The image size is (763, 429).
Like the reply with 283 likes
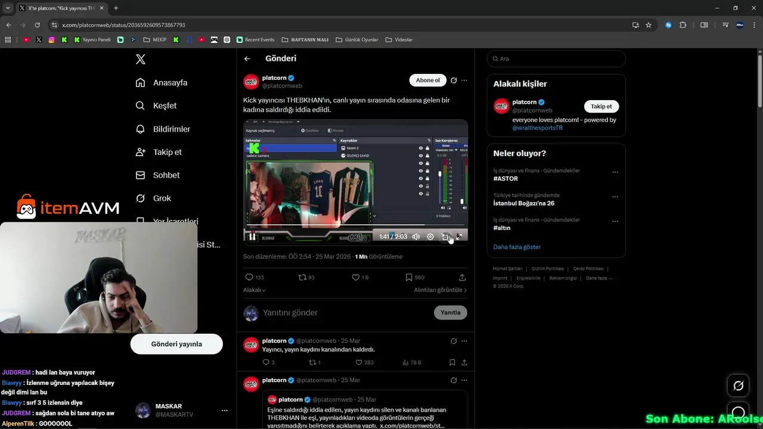point(364,362)
